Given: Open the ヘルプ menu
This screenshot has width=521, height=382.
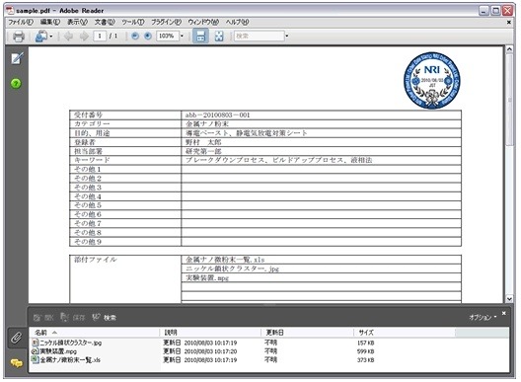Looking at the screenshot, I should (x=237, y=22).
